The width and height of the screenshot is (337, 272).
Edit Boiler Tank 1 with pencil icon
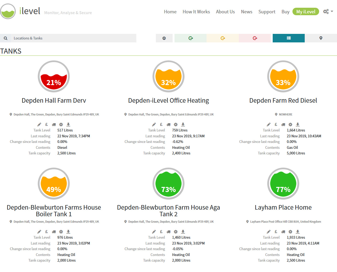(39, 232)
